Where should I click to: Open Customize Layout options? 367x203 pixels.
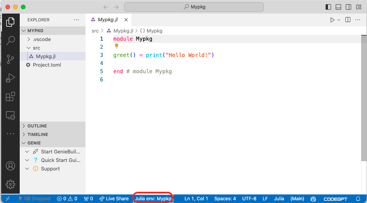coord(358,7)
